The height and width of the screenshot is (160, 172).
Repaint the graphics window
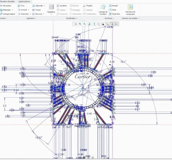pyautogui.click(x=89, y=24)
